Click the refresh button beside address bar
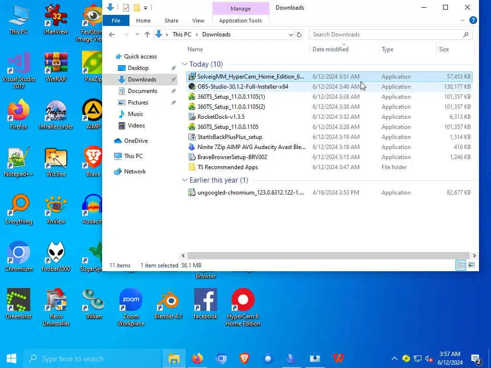The height and width of the screenshot is (368, 491). click(x=299, y=34)
